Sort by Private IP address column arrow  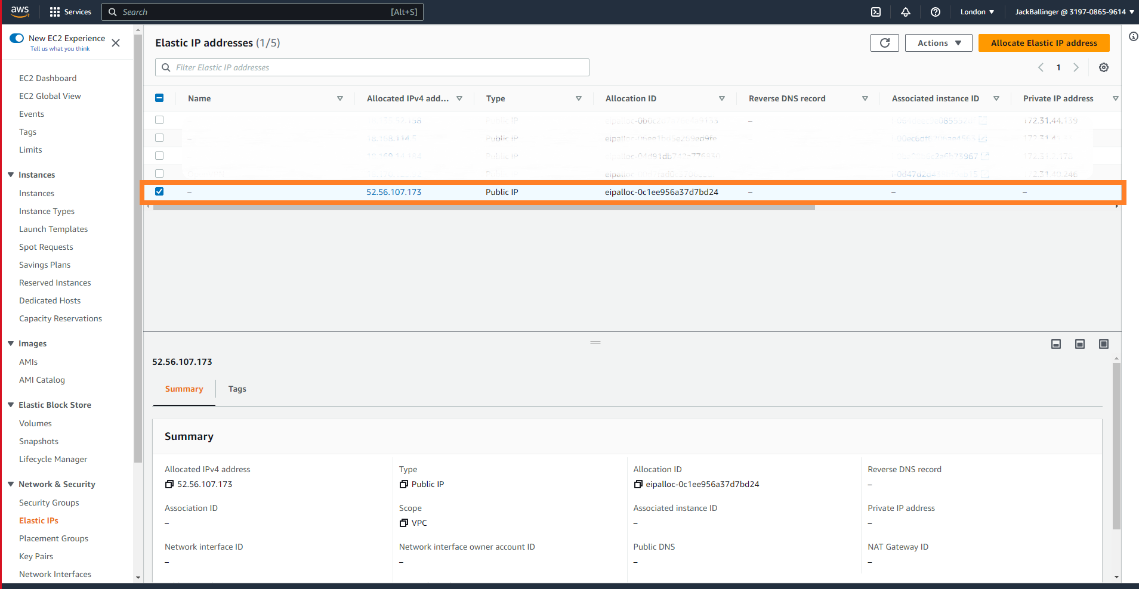(x=1116, y=98)
